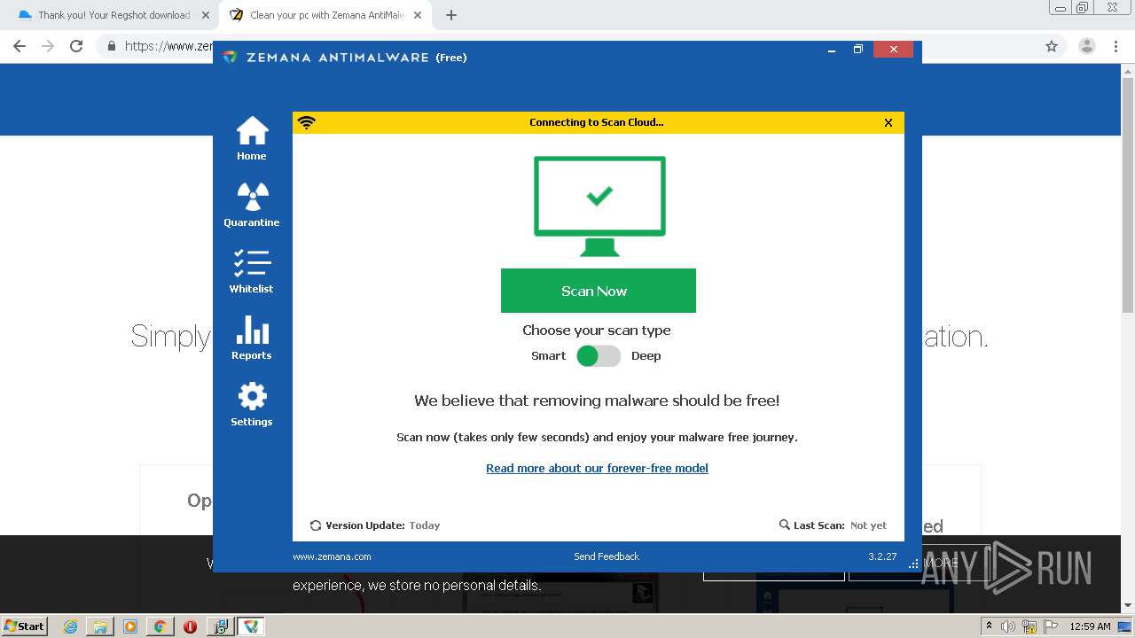Click the Chrome address bar URL
Screen dimensions: 1135x638
tap(168, 46)
